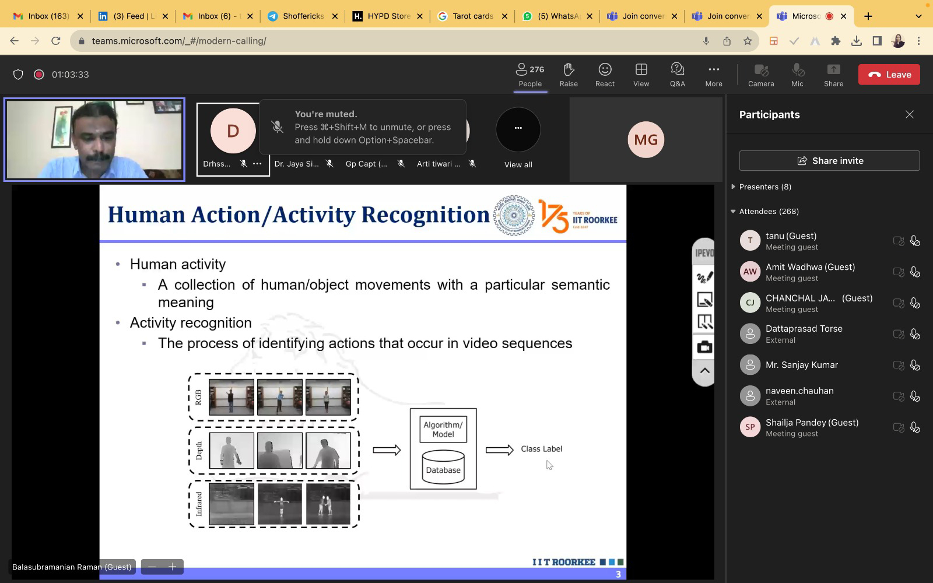Go back to the previous page

[15, 41]
